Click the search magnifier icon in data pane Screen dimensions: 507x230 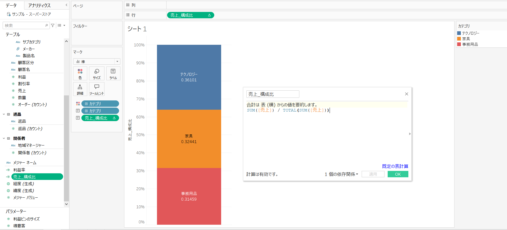[47, 25]
